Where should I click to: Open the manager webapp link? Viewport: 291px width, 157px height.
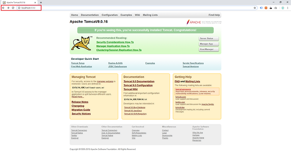pyautogui.click(x=105, y=82)
